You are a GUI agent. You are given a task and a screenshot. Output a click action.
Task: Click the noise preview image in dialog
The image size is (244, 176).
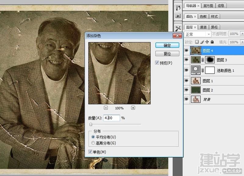[119, 73]
